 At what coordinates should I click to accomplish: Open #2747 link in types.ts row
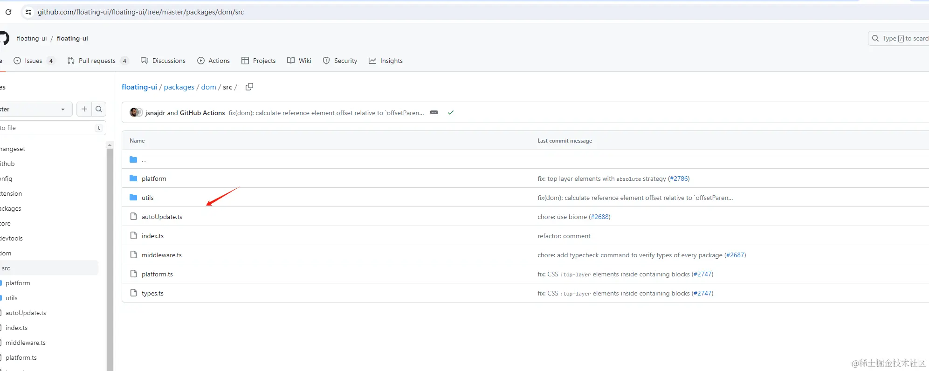pyautogui.click(x=702, y=293)
